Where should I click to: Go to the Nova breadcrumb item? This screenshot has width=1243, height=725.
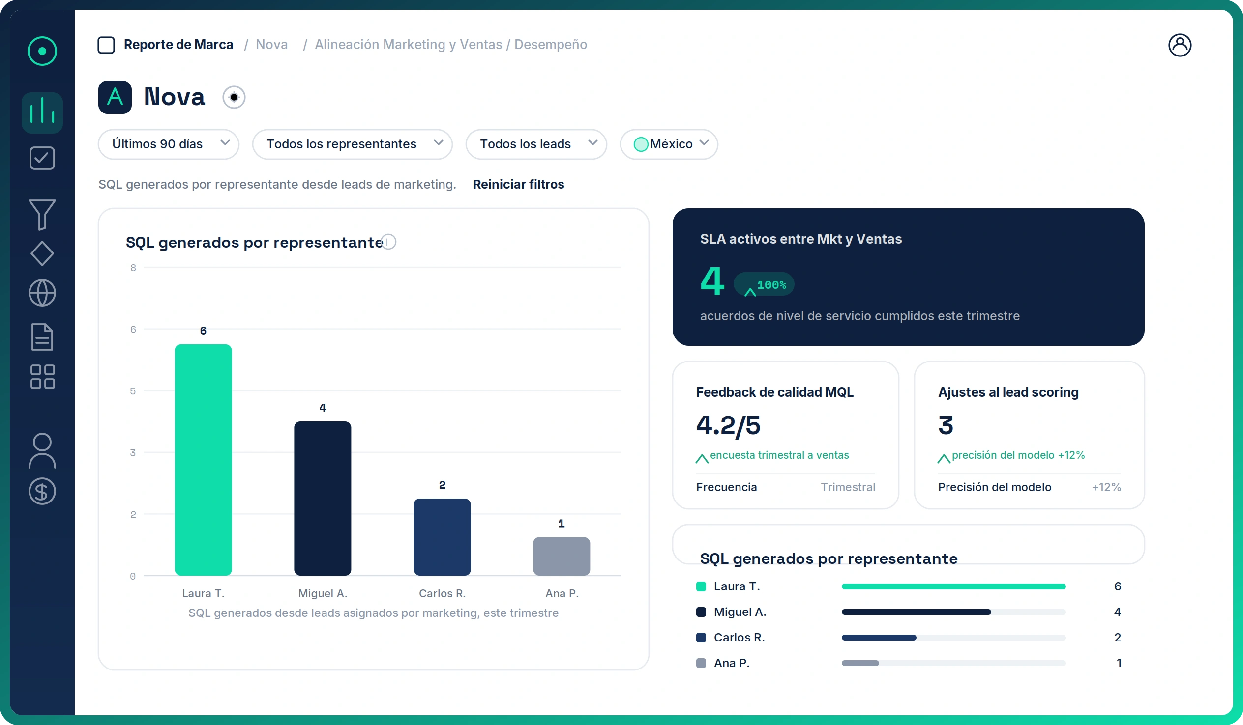click(x=271, y=44)
